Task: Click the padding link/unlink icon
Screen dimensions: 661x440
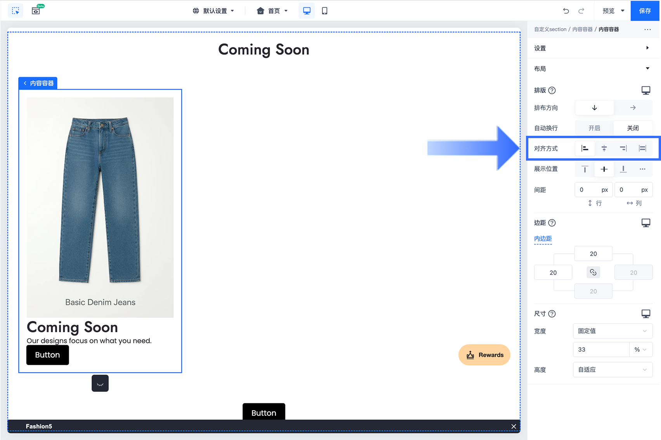Action: 593,272
